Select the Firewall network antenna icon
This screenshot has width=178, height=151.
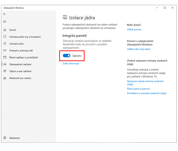tap(5, 50)
